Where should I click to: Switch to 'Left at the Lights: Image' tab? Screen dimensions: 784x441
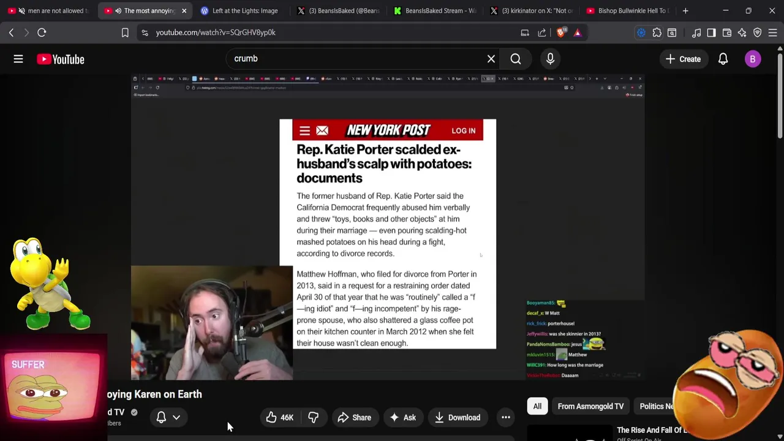click(241, 10)
